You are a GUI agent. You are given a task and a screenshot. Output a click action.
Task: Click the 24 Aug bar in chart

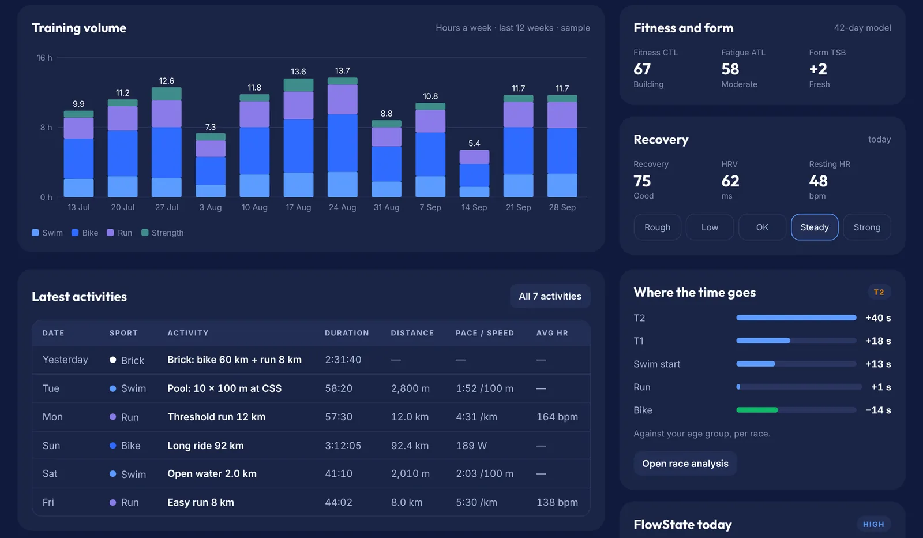pos(343,137)
